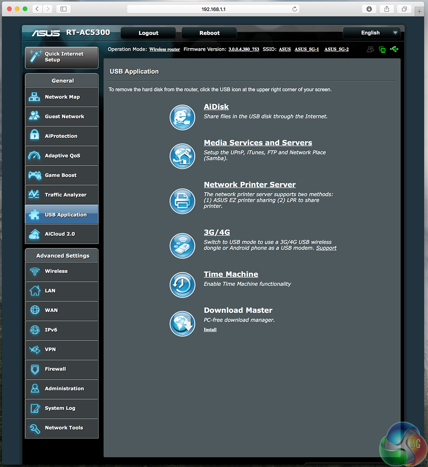Image resolution: width=428 pixels, height=467 pixels.
Task: Open the English language dropdown
Action: tap(371, 33)
